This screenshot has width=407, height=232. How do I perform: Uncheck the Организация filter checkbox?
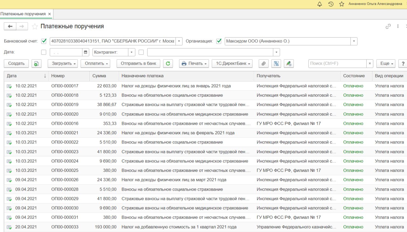pyautogui.click(x=219, y=41)
